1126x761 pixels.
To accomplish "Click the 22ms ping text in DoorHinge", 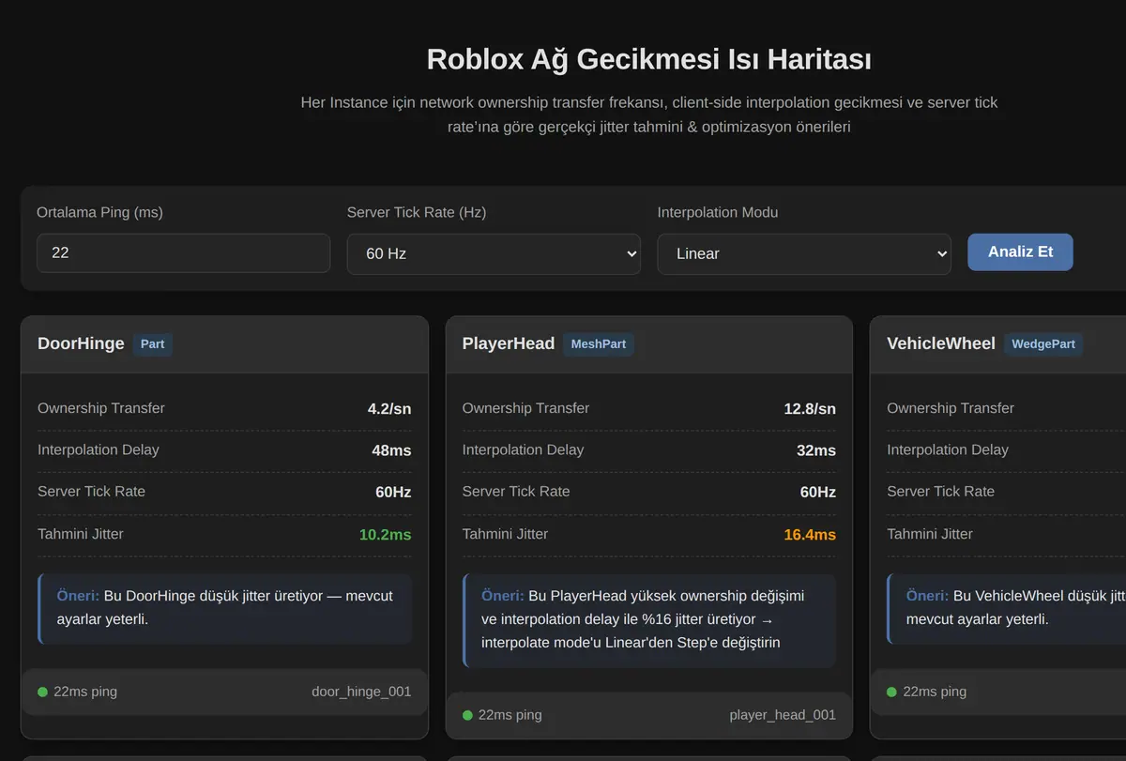I will (x=85, y=692).
